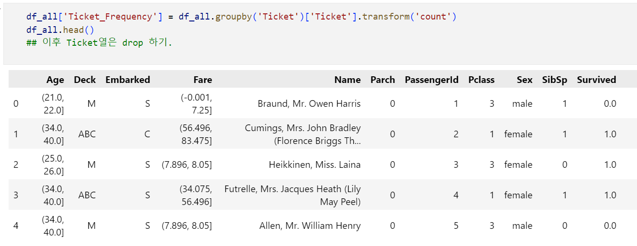The image size is (637, 246).
Task: Click the Deck value ABC in Cumings row
Action: point(87,134)
